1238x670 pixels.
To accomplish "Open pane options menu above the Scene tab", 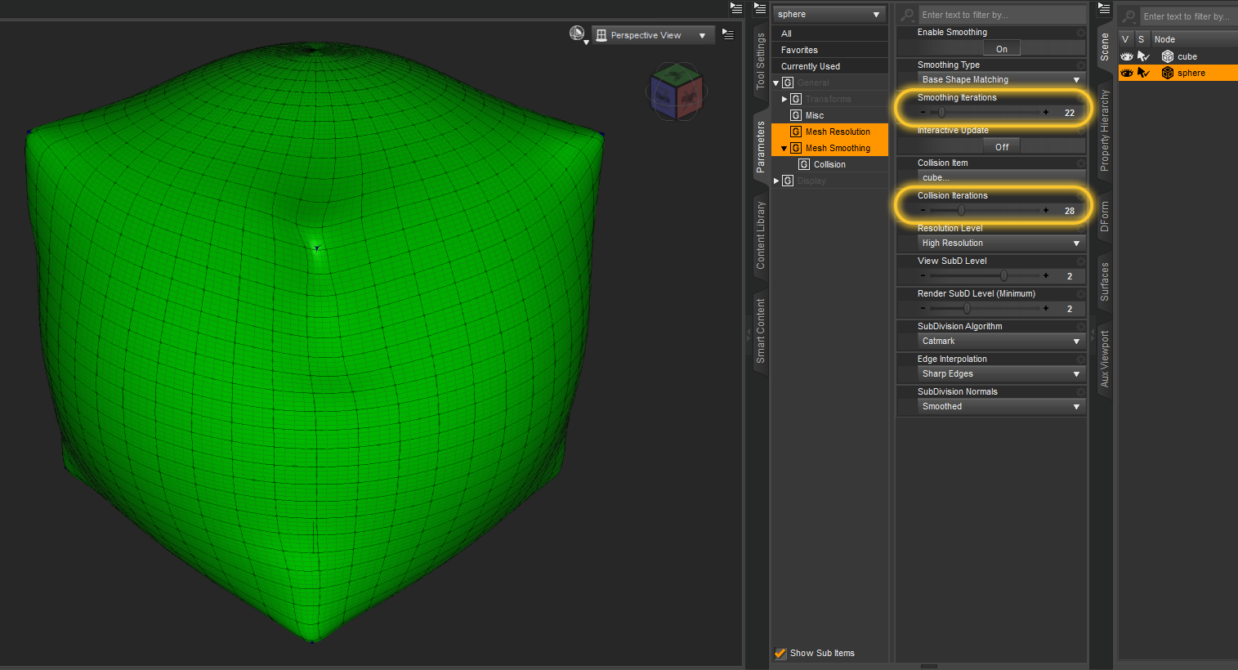I will click(x=1104, y=8).
